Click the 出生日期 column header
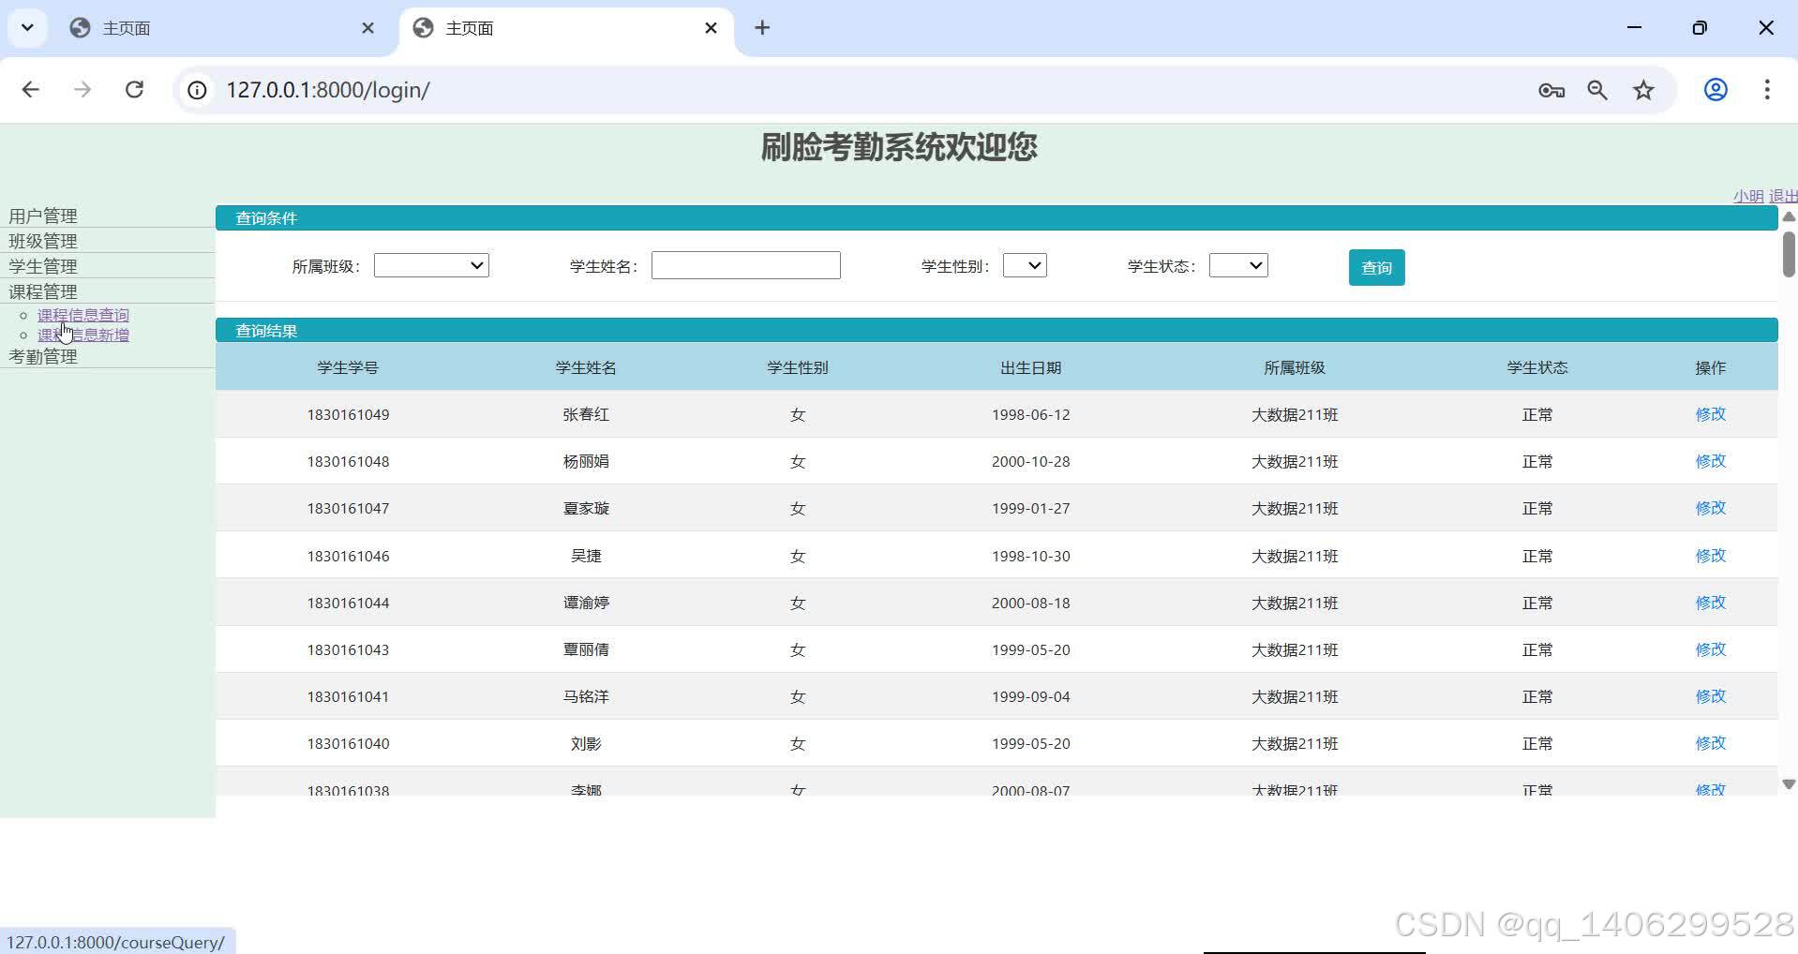The image size is (1798, 954). 1030,367
